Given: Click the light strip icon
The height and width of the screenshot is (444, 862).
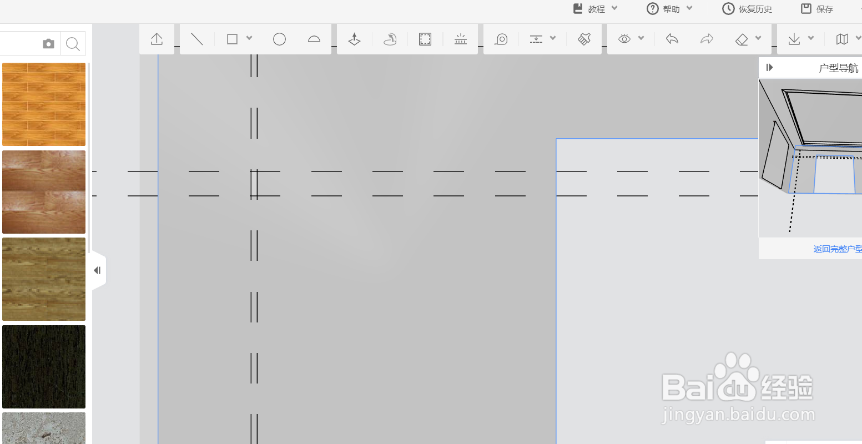Looking at the screenshot, I should [x=461, y=39].
